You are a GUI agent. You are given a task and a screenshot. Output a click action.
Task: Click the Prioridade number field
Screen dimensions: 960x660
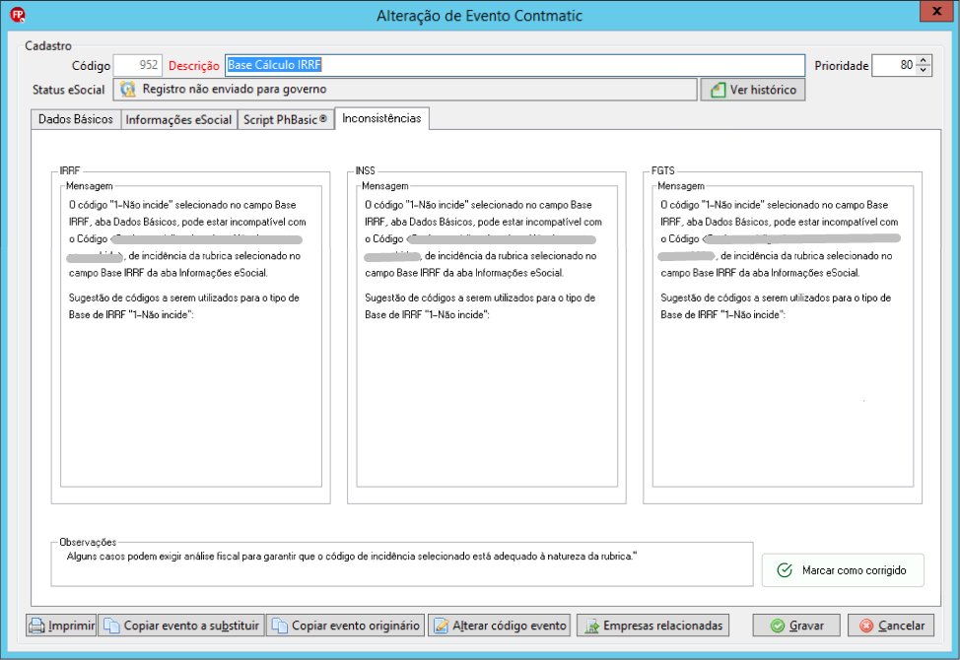click(x=895, y=65)
